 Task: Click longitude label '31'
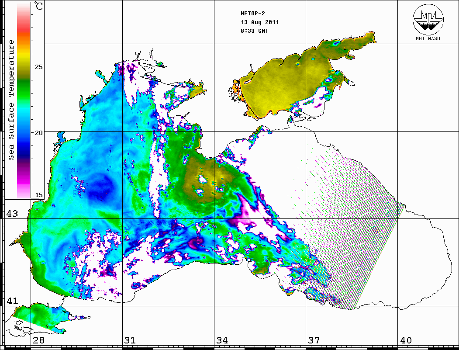(130, 340)
